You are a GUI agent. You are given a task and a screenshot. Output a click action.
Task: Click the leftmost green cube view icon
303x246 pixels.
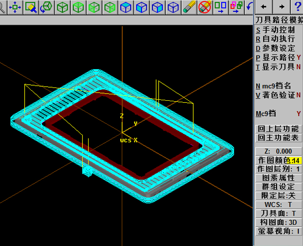(62, 7)
